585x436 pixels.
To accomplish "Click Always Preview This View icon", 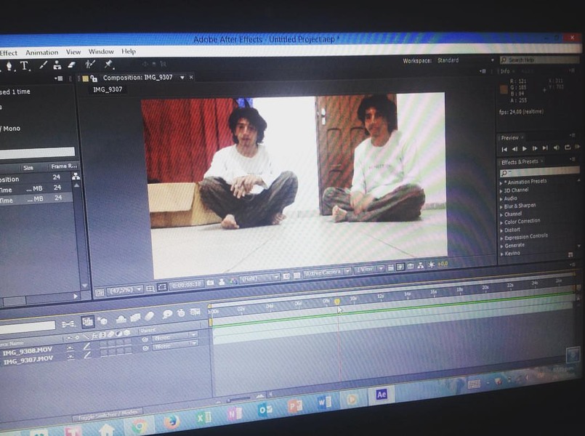I will click(x=100, y=293).
